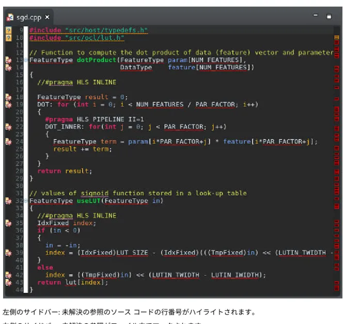Click the error marker on line 13
This screenshot has height=324, width=344.
(x=9, y=60)
